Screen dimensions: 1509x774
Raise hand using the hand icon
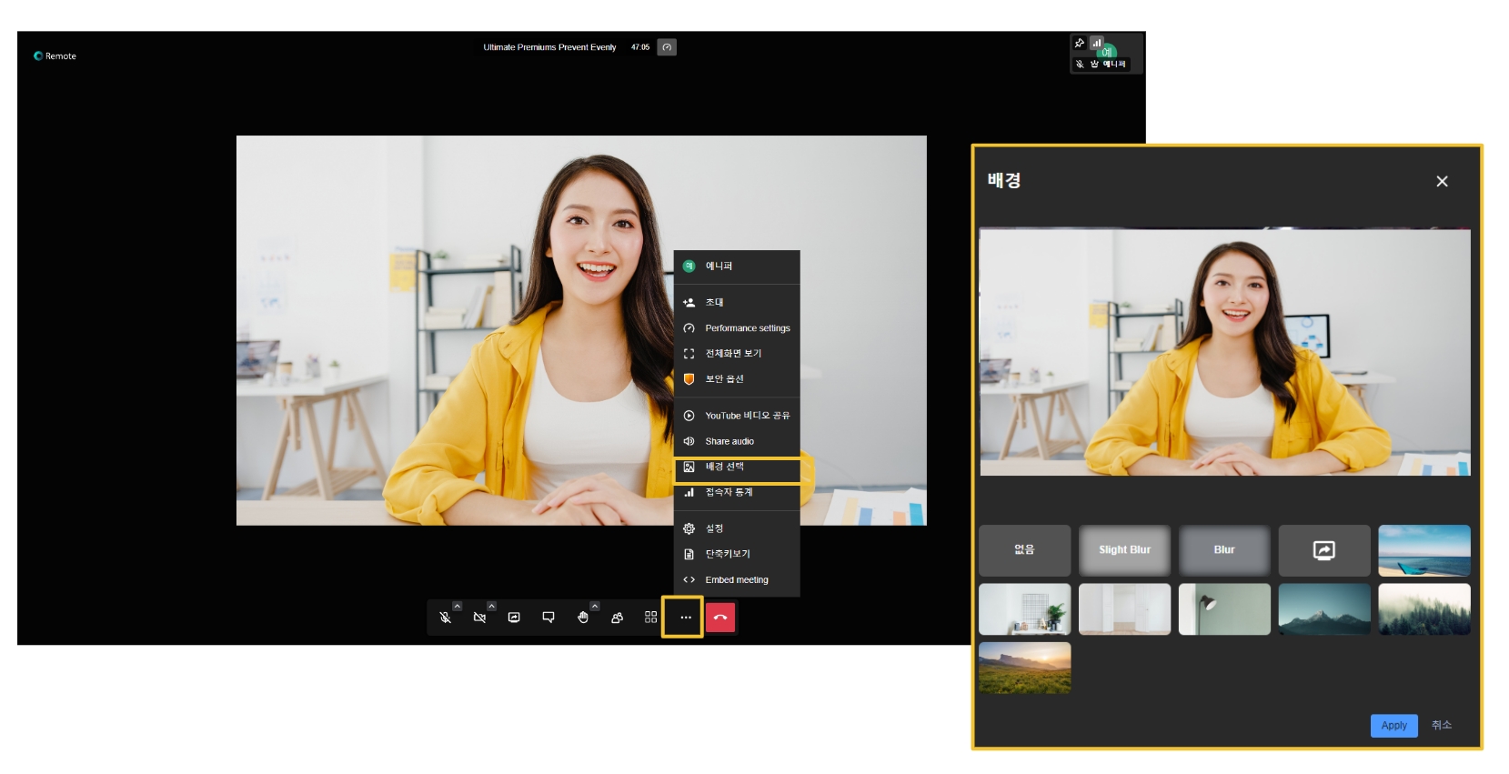582,618
